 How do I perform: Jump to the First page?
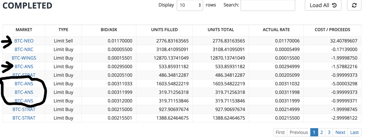[x=280, y=132]
